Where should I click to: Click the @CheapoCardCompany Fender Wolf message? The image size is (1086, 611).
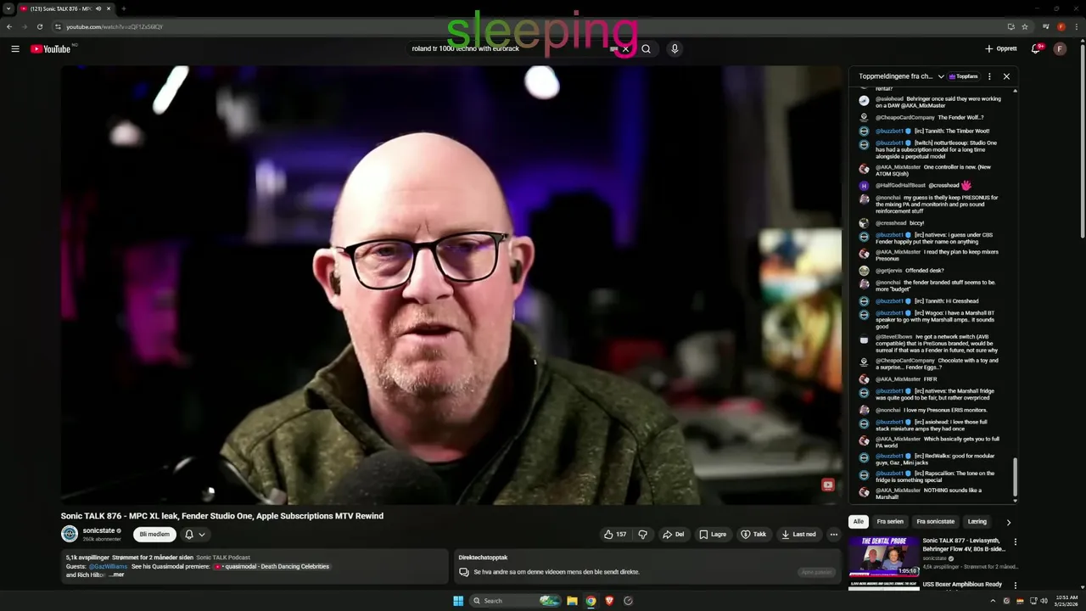tap(930, 117)
